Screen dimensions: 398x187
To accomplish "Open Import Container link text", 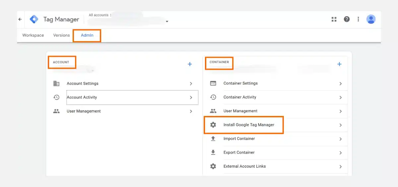I will click(239, 139).
